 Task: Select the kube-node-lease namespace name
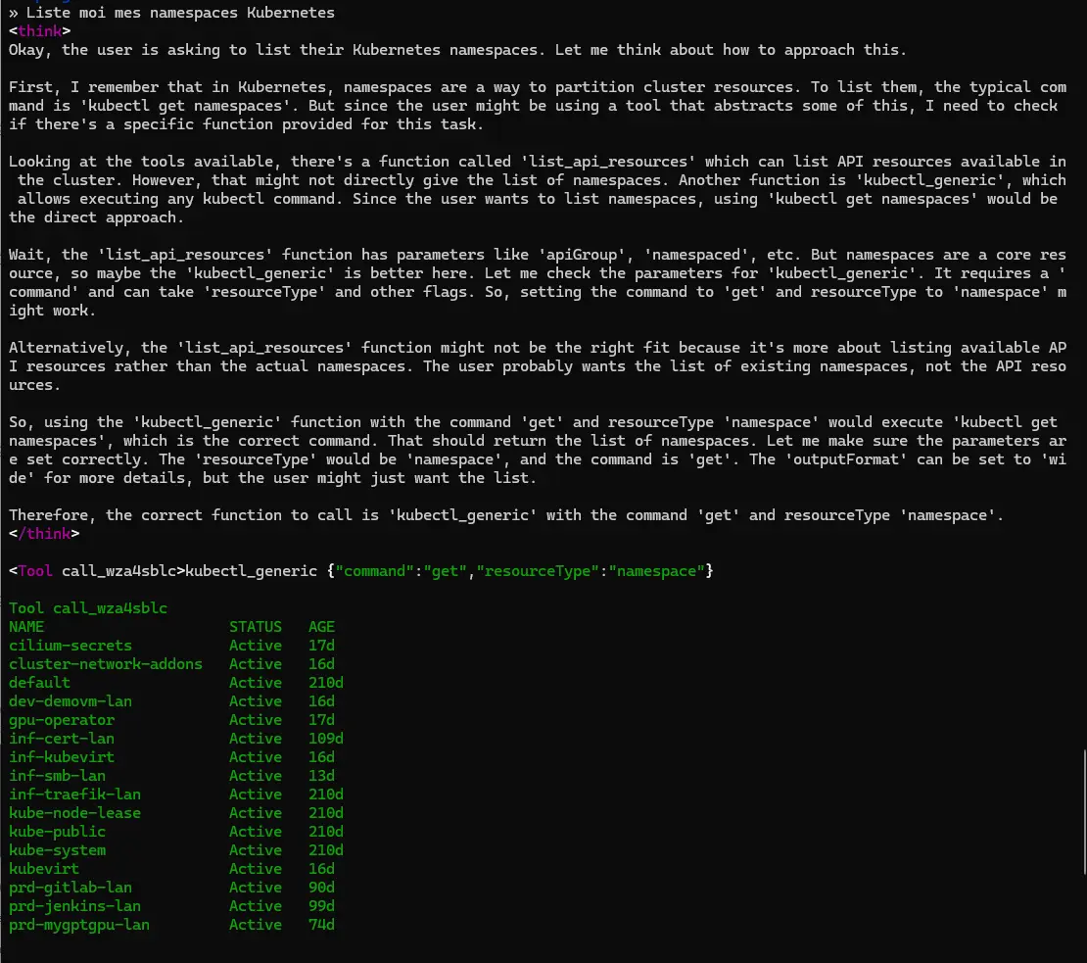click(74, 813)
